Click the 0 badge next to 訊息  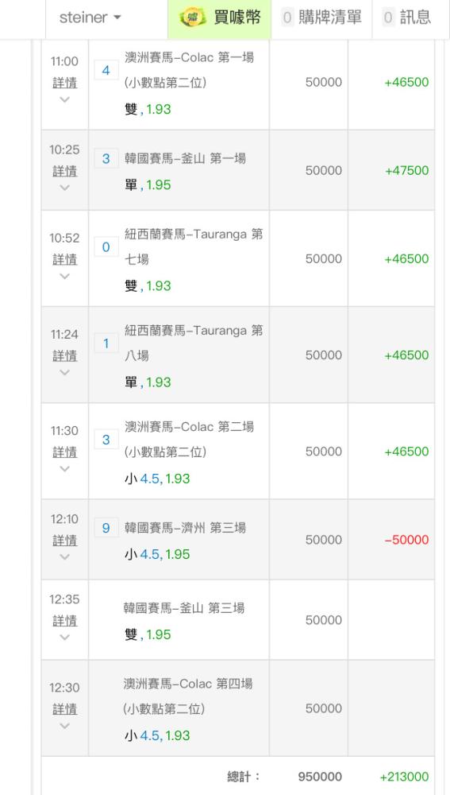click(388, 17)
